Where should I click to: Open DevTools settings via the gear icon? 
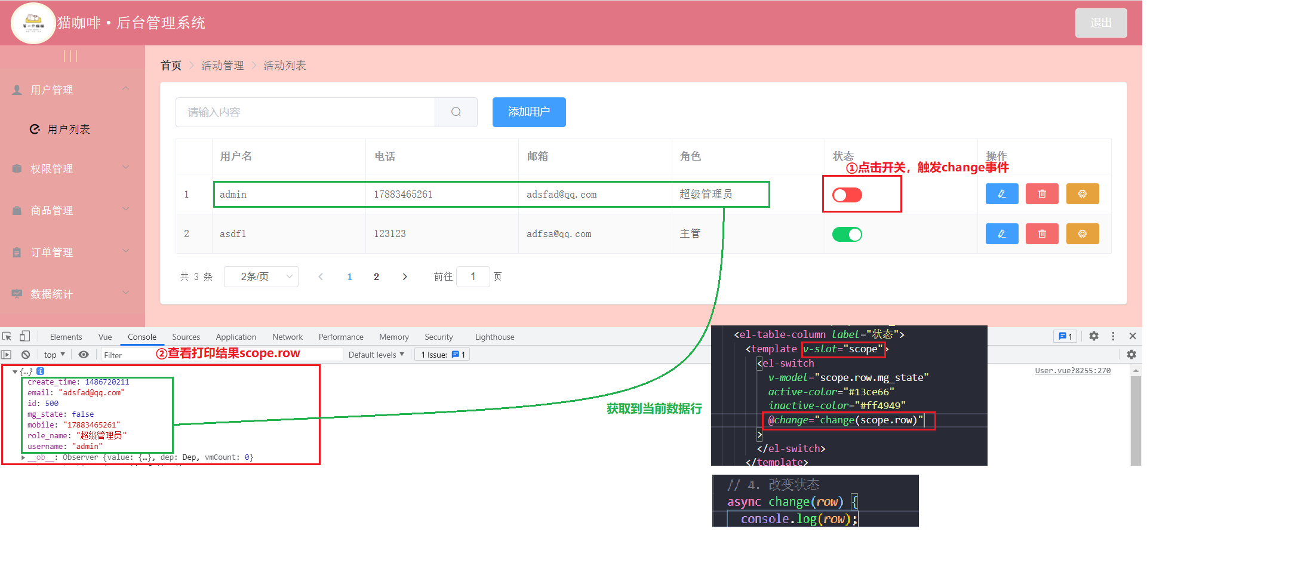coord(1093,336)
